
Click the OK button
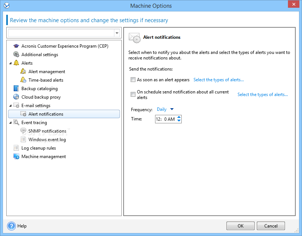click(x=240, y=226)
